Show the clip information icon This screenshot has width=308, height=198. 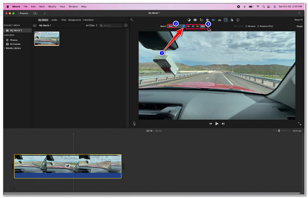click(238, 20)
